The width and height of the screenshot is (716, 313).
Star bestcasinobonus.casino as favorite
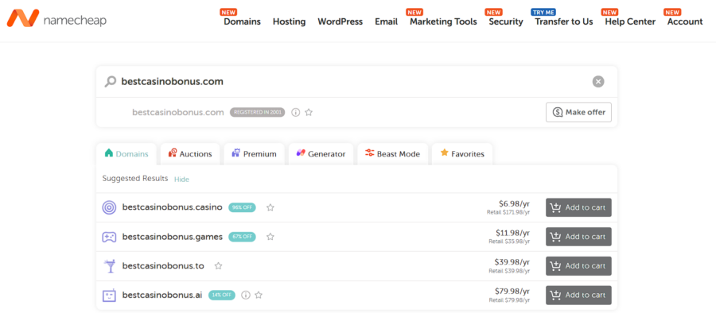tap(270, 207)
